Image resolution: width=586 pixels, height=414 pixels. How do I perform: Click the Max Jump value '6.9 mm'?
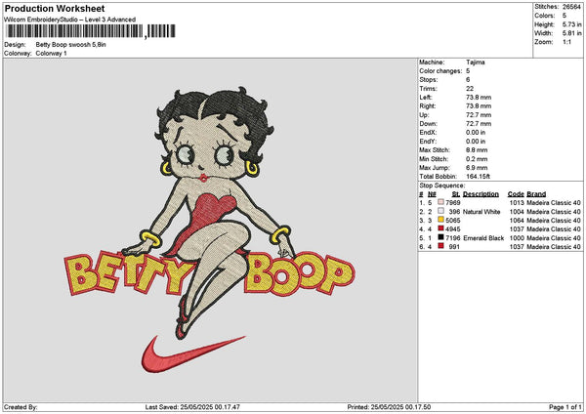pyautogui.click(x=477, y=168)
